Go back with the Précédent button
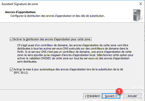This screenshot has width=145, height=101. 92,96
